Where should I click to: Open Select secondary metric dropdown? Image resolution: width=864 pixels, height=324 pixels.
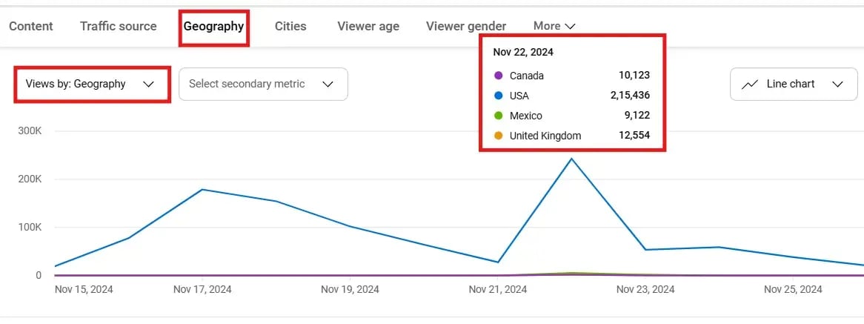pyautogui.click(x=262, y=84)
